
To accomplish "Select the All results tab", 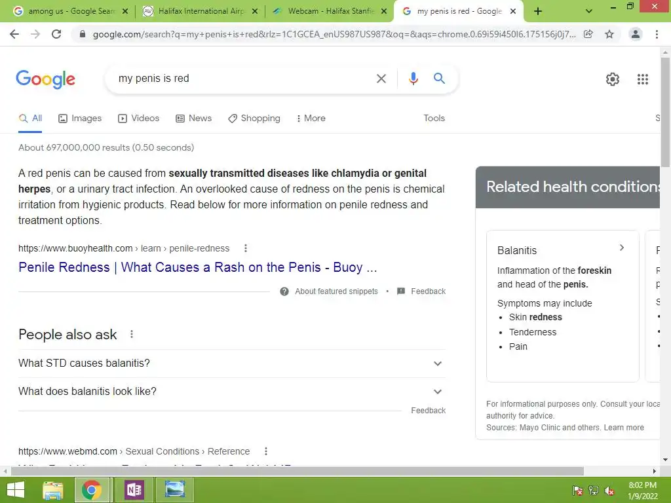I will tap(30, 119).
